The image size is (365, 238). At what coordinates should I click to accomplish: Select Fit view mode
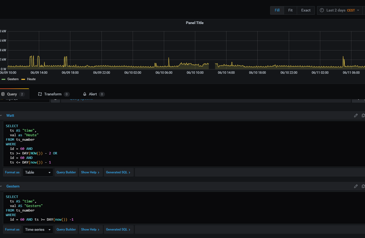click(x=290, y=10)
